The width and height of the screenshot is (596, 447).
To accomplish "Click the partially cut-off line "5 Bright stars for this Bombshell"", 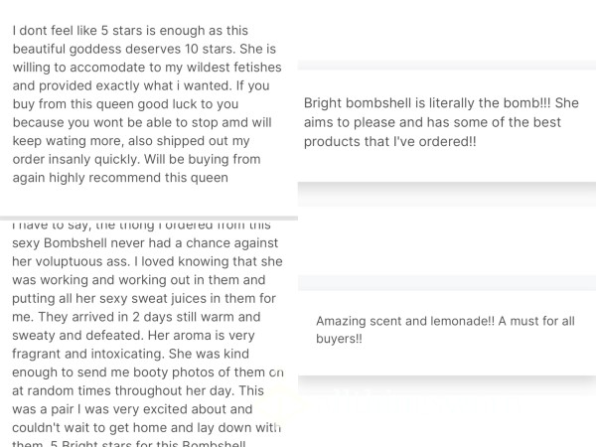I will click(x=129, y=443).
